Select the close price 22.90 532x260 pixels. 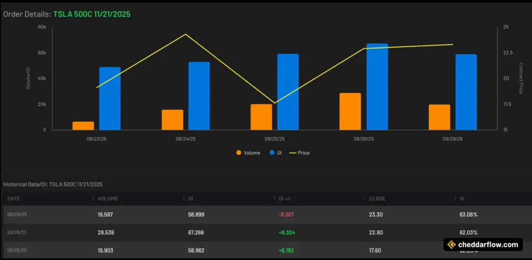tap(375, 232)
